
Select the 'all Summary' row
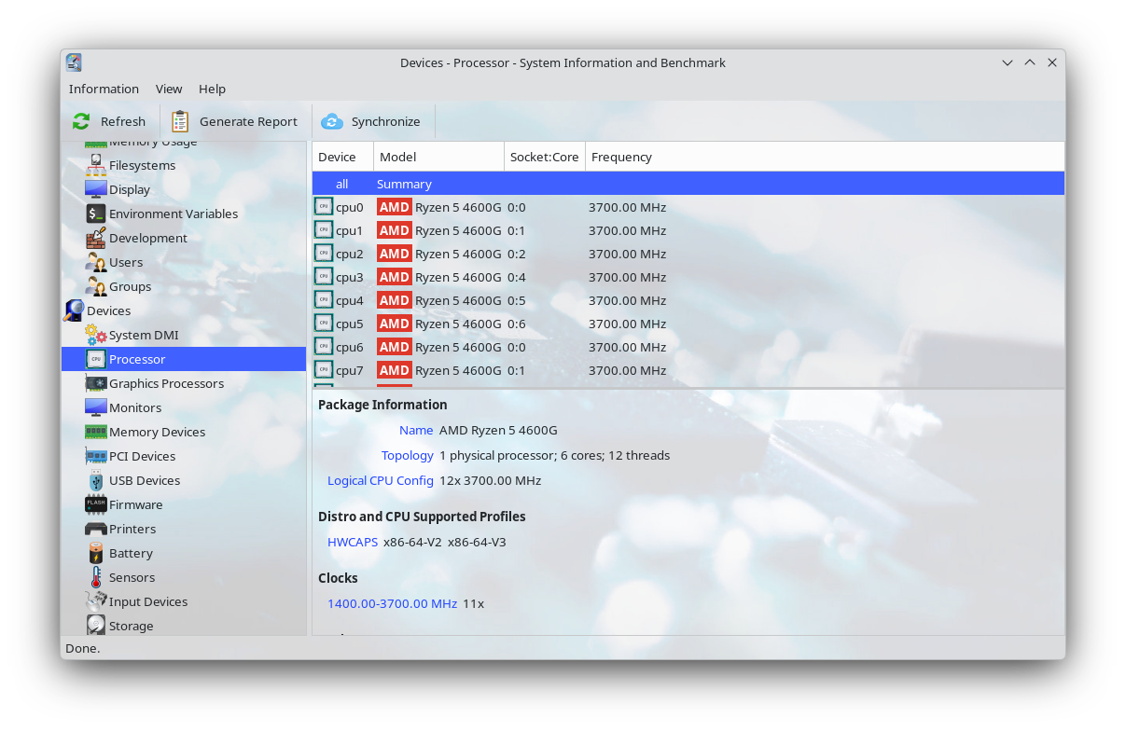point(688,184)
